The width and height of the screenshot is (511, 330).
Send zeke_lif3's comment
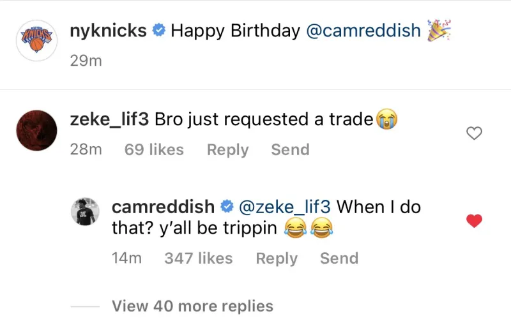pos(290,149)
